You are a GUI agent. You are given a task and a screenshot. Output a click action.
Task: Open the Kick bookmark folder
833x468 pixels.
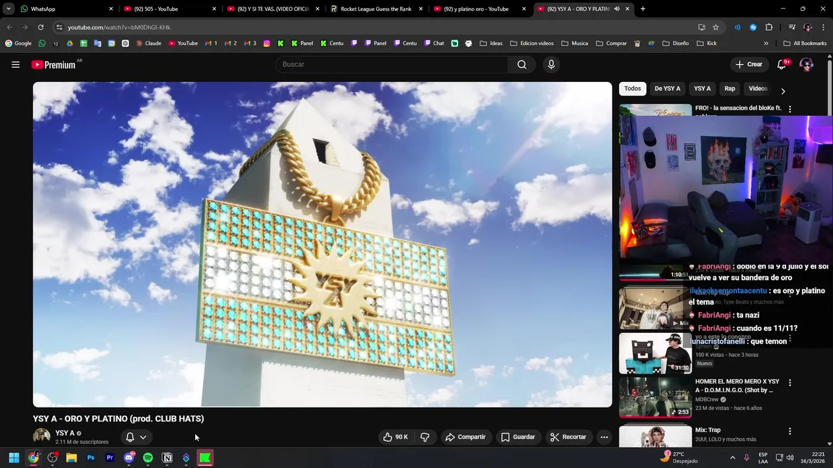click(706, 44)
